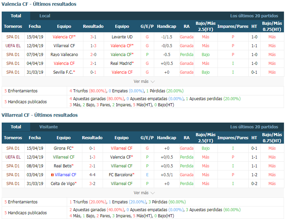Click the E draw cell for FC Barcelona match

pyautogui.click(x=147, y=175)
